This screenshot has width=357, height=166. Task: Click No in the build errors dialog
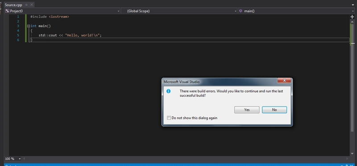pos(274,110)
